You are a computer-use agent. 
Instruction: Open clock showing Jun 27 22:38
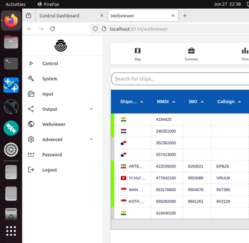227,4
